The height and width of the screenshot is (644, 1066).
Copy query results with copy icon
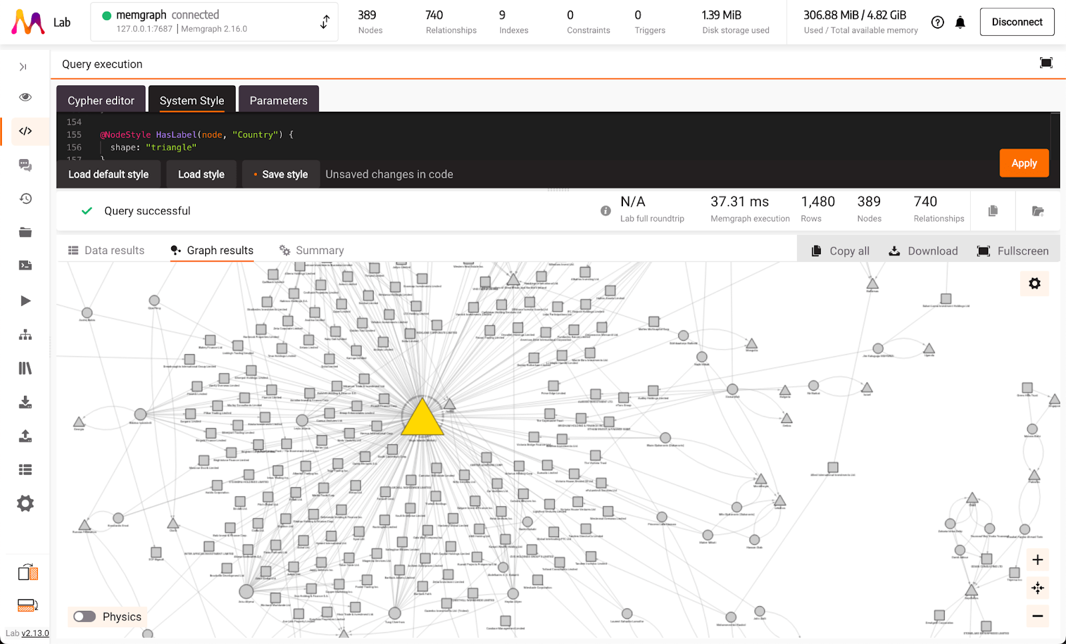992,210
